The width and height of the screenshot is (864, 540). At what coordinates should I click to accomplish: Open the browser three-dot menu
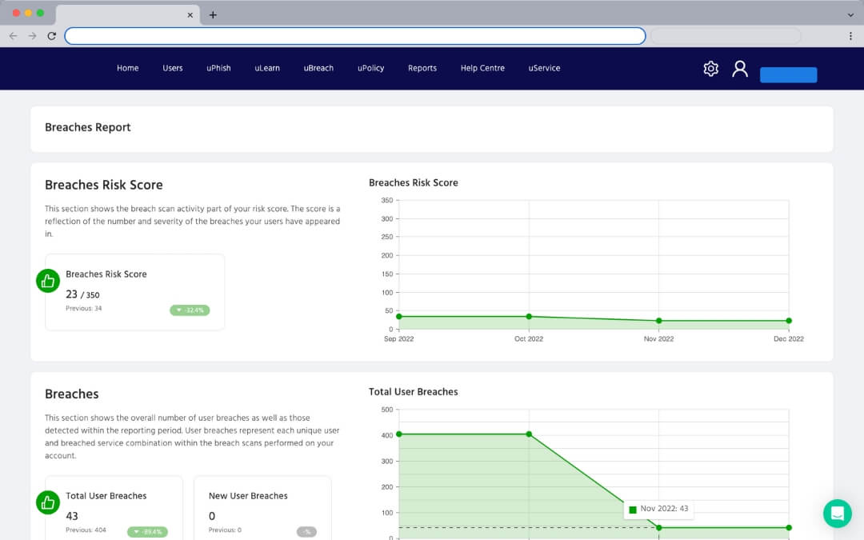850,36
